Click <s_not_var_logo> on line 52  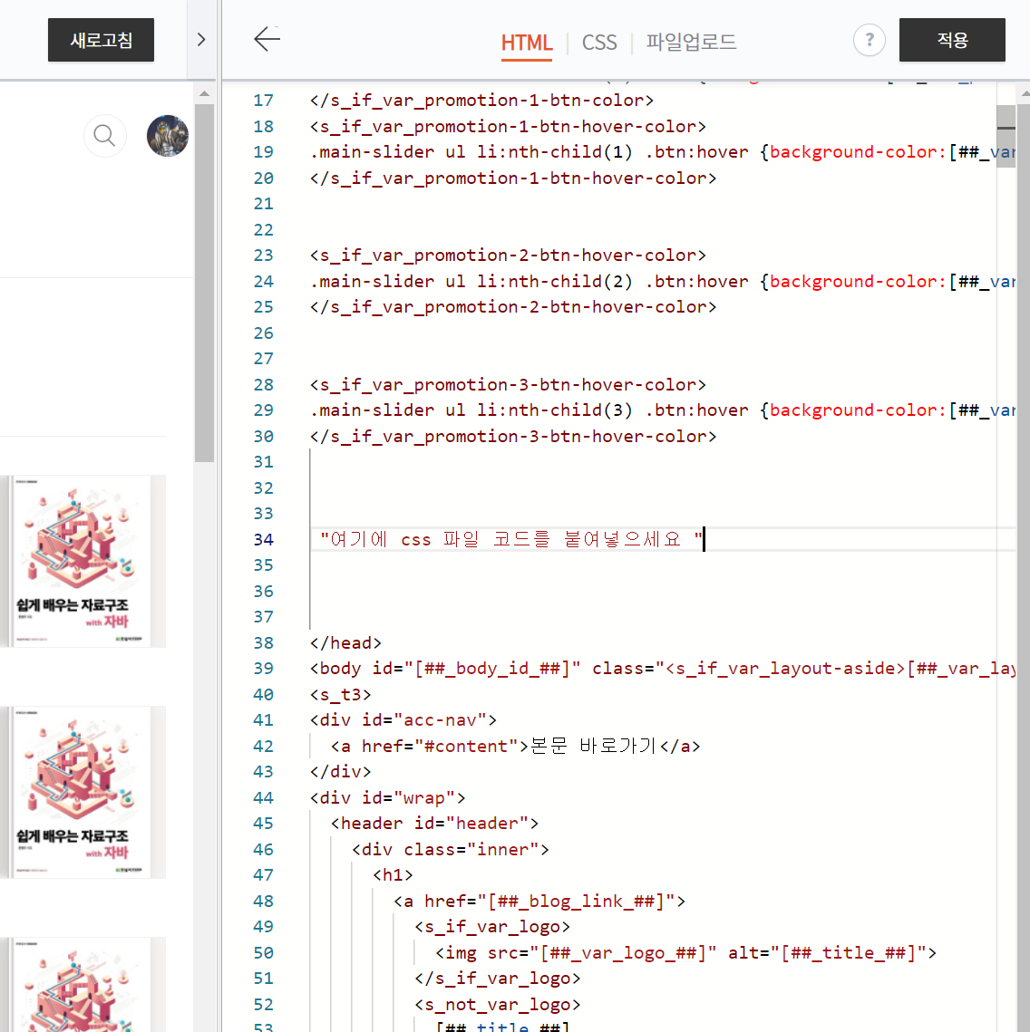pos(497,1004)
